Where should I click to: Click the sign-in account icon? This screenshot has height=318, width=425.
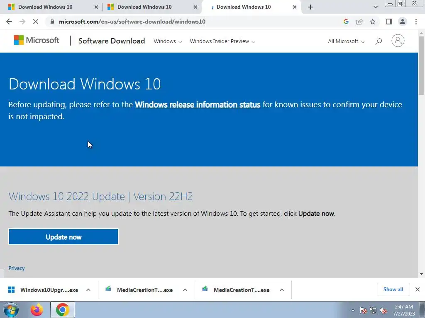coord(398,41)
